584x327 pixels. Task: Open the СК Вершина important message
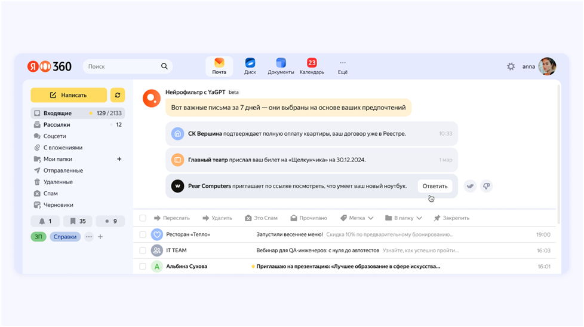pos(312,133)
